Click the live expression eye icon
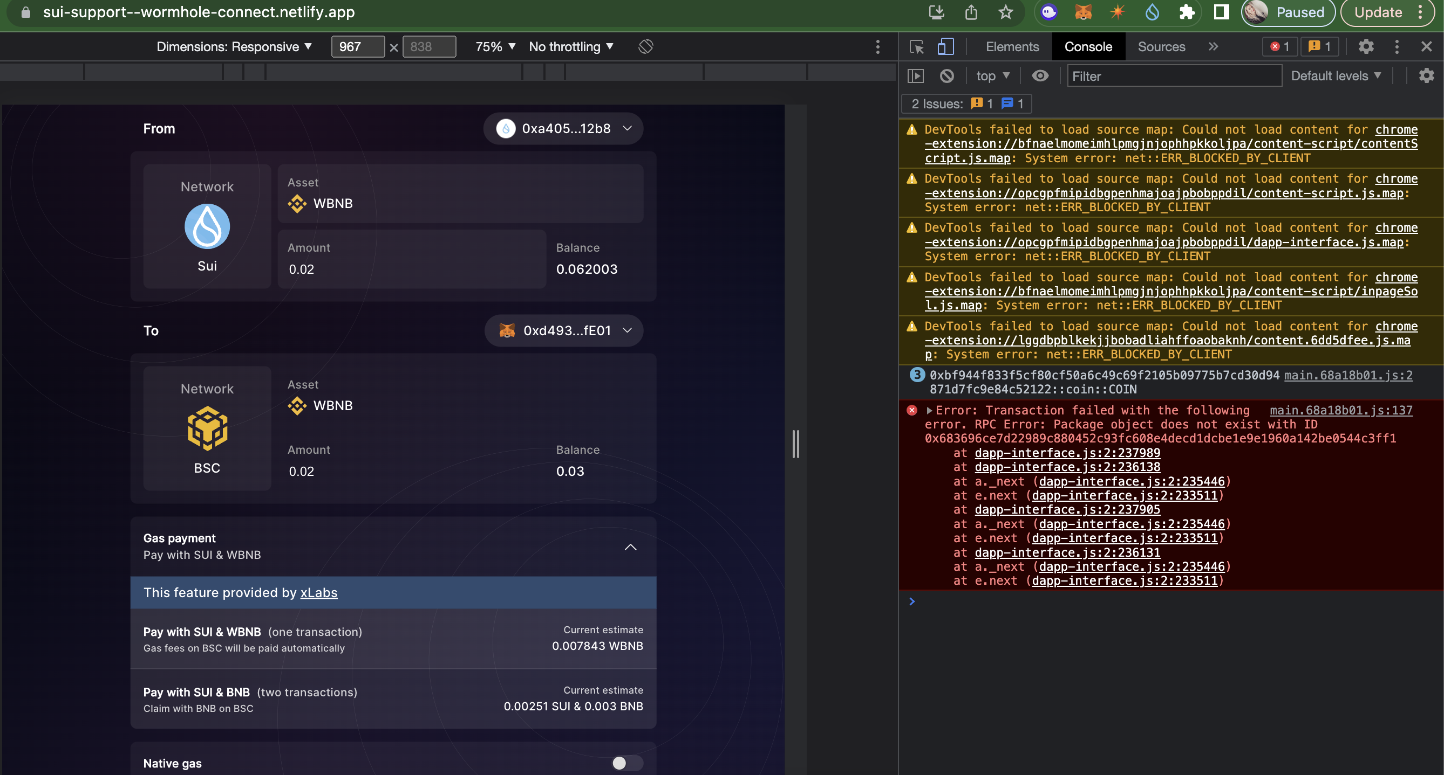Screen dimensions: 1444x775 (x=1040, y=75)
